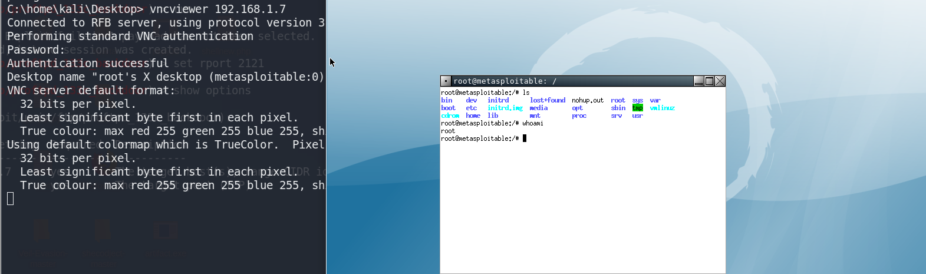Viewport: 926px width, 274px height.
Task: Click the whoami command text
Action: pos(532,123)
